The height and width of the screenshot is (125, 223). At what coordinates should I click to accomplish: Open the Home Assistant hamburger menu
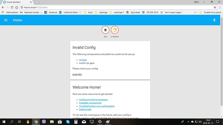coord(6,20)
